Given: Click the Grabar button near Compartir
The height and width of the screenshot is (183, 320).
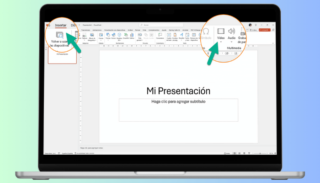Looking at the screenshot, I should (x=253, y=30).
